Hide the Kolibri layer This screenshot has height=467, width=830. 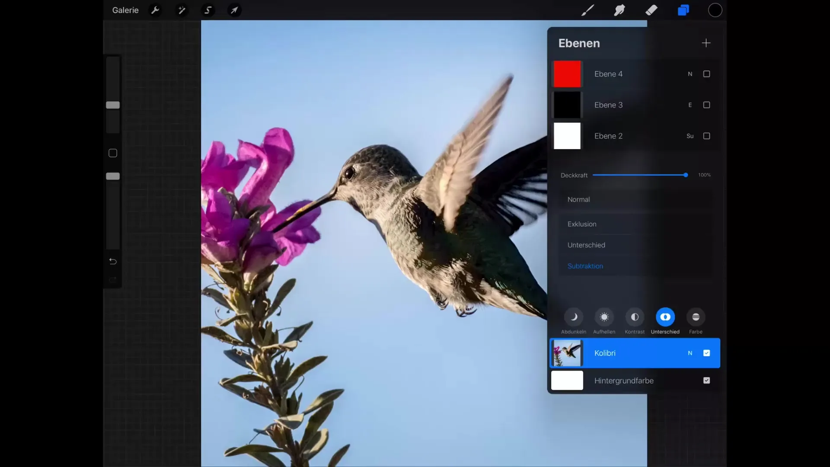[706, 353]
